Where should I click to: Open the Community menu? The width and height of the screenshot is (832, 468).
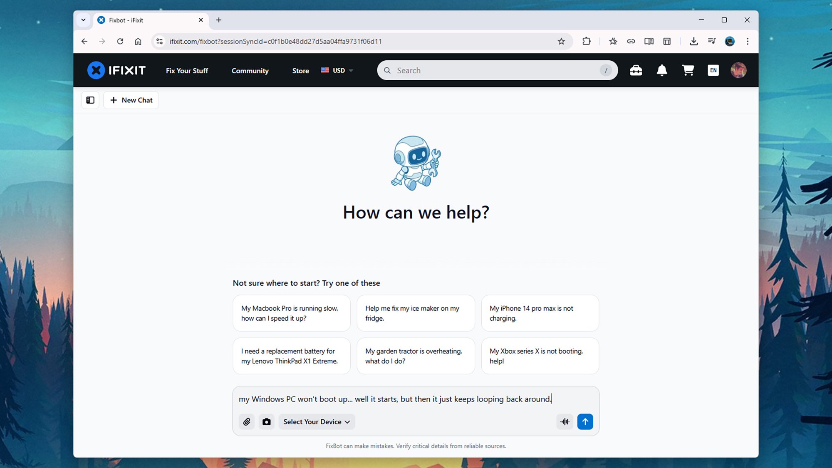coord(250,71)
